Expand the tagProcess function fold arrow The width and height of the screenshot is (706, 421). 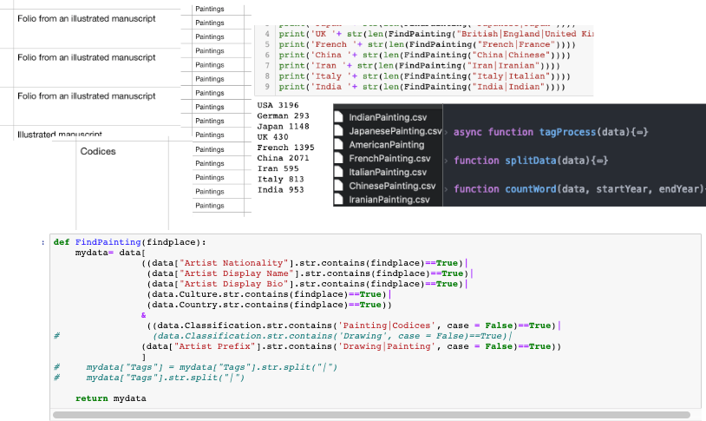447,132
